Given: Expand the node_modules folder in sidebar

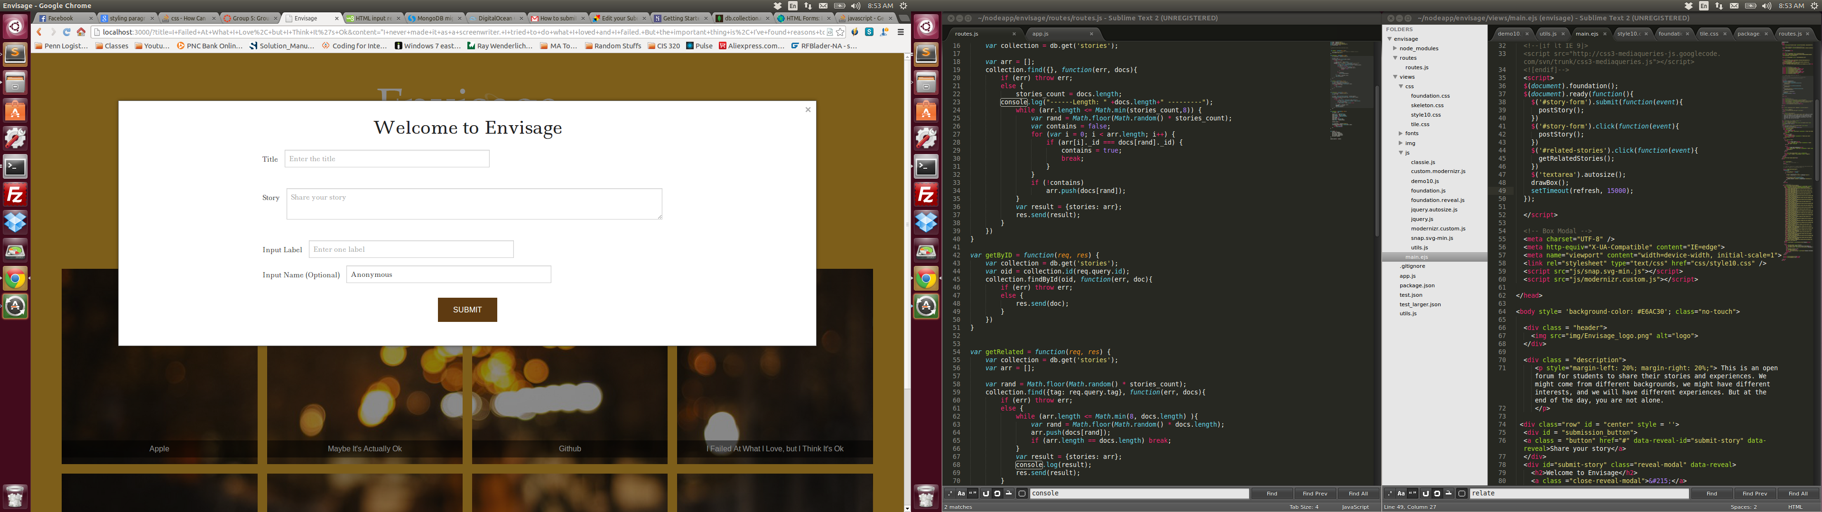Looking at the screenshot, I should (1395, 49).
